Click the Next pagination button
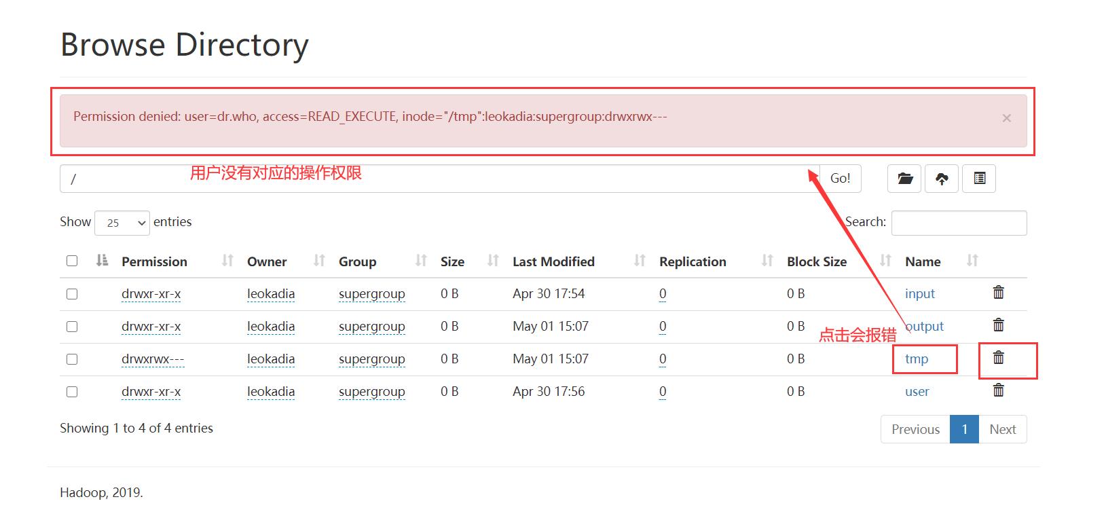The width and height of the screenshot is (1106, 512). coord(1002,429)
